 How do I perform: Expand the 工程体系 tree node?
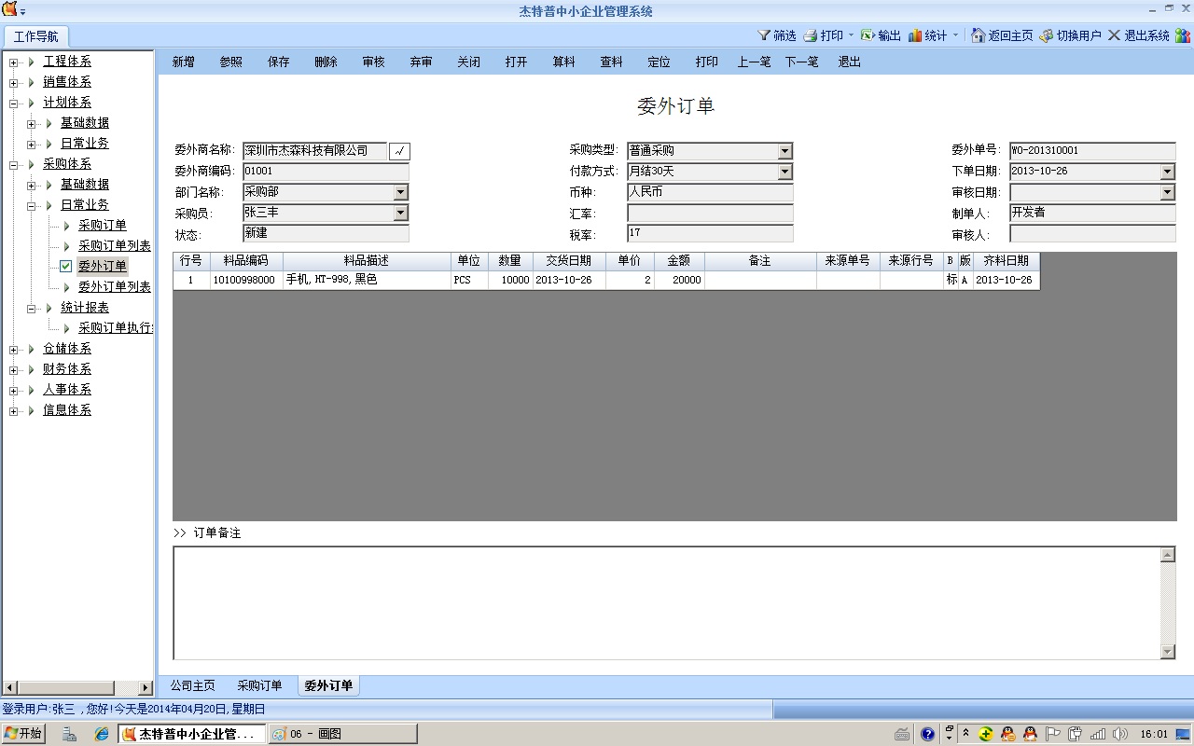pyautogui.click(x=14, y=62)
